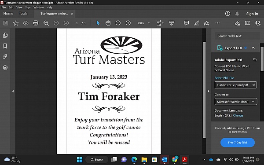Print the document with printer icon
Viewport: 264px width, 165px height.
pos(36,23)
